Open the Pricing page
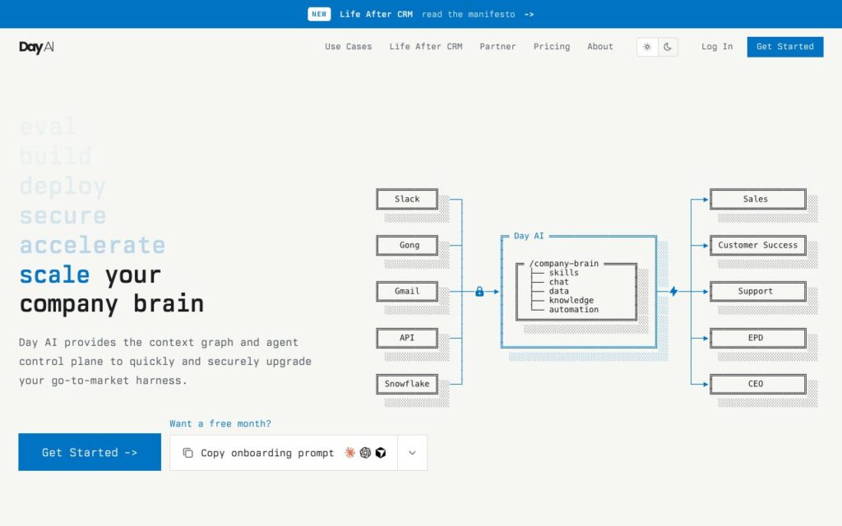 coord(552,47)
